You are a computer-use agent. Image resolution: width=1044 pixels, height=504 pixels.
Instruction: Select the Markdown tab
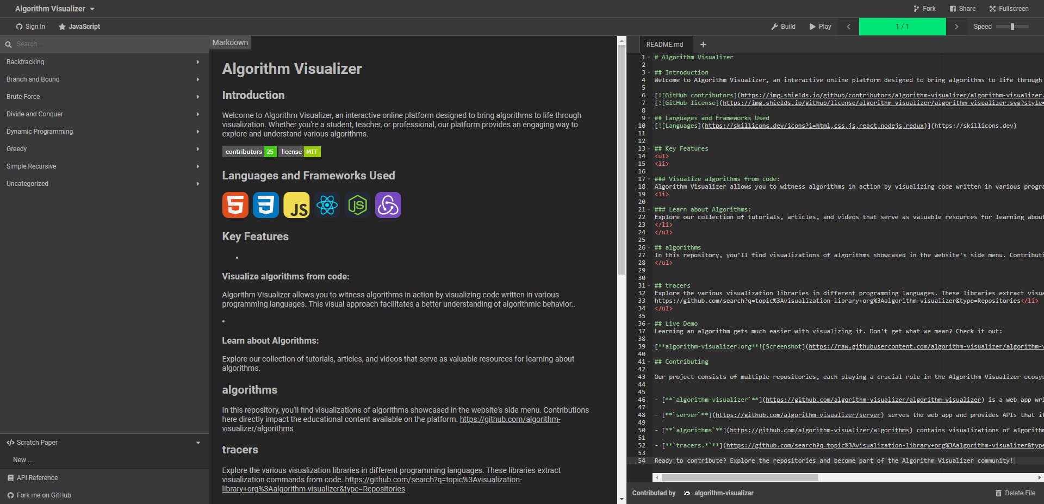tap(230, 42)
